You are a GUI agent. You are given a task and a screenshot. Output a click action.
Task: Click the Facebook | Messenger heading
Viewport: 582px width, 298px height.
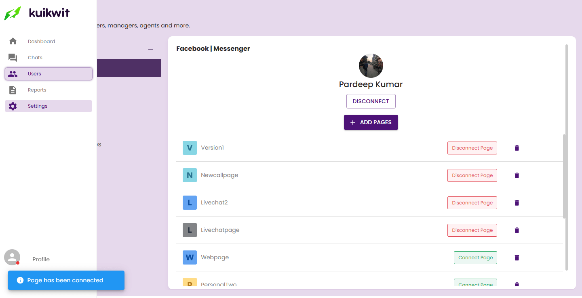[x=213, y=48]
